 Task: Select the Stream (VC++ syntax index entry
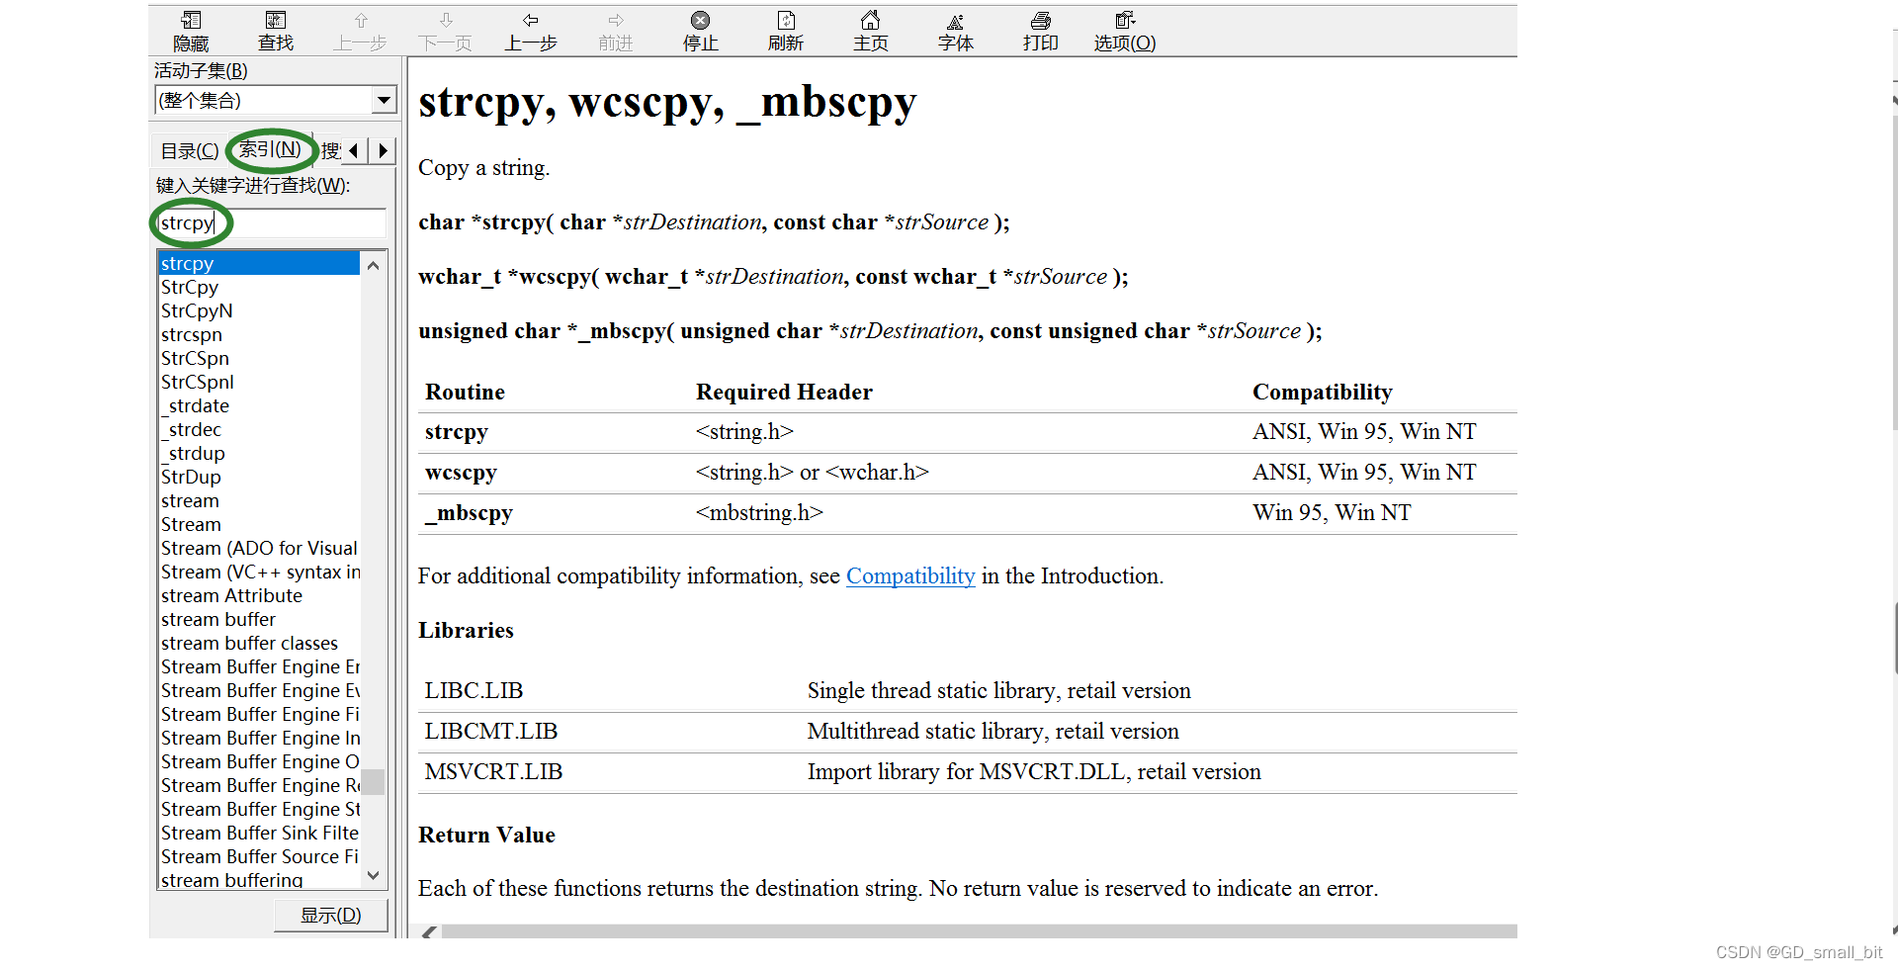tap(259, 572)
